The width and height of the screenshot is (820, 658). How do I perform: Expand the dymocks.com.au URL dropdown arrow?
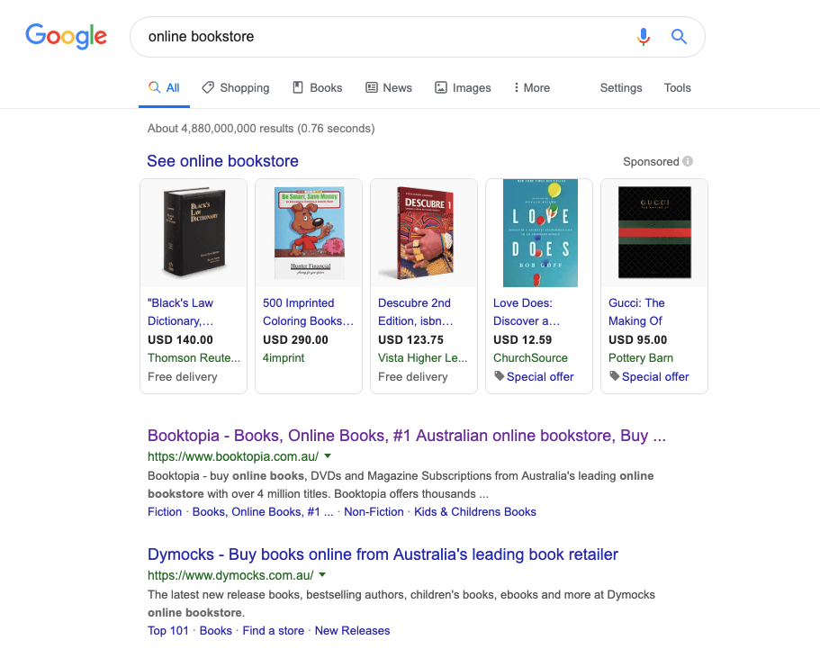click(x=322, y=575)
